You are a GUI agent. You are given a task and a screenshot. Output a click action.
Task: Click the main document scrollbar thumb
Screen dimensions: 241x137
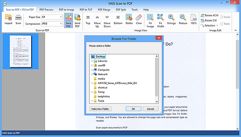(x=237, y=64)
